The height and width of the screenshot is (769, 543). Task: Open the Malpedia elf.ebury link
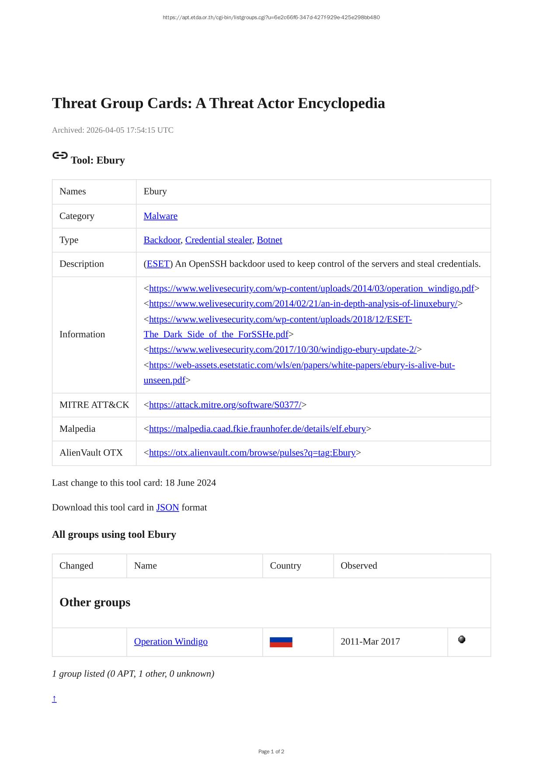tap(257, 429)
